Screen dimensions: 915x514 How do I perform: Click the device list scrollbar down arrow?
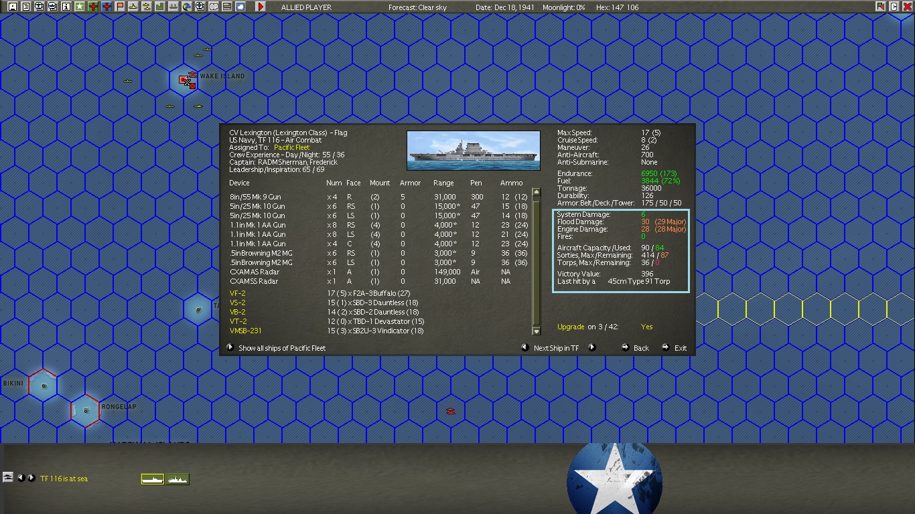536,331
